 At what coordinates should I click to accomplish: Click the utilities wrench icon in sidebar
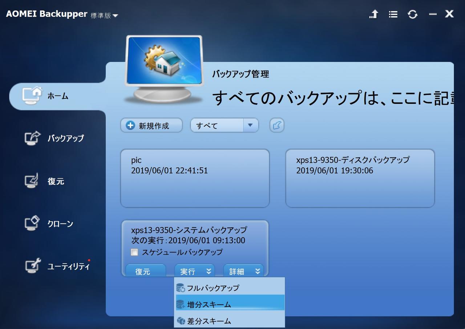(32, 266)
